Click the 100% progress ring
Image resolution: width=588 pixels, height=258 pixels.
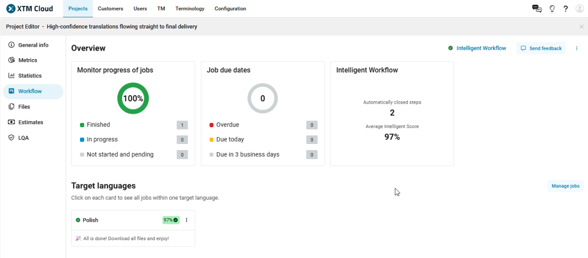pos(133,99)
